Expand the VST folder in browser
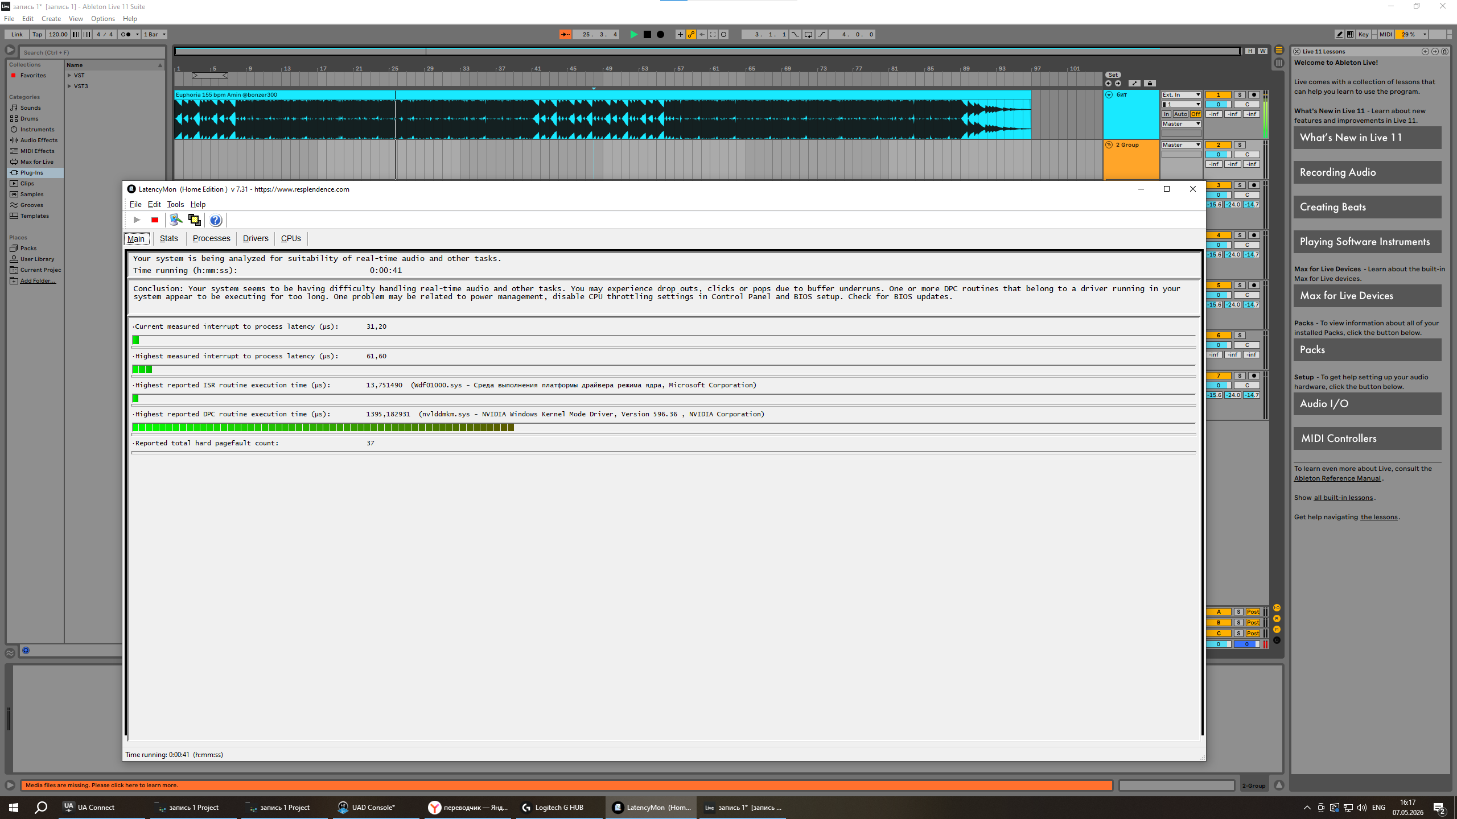This screenshot has height=819, width=1457. point(69,75)
